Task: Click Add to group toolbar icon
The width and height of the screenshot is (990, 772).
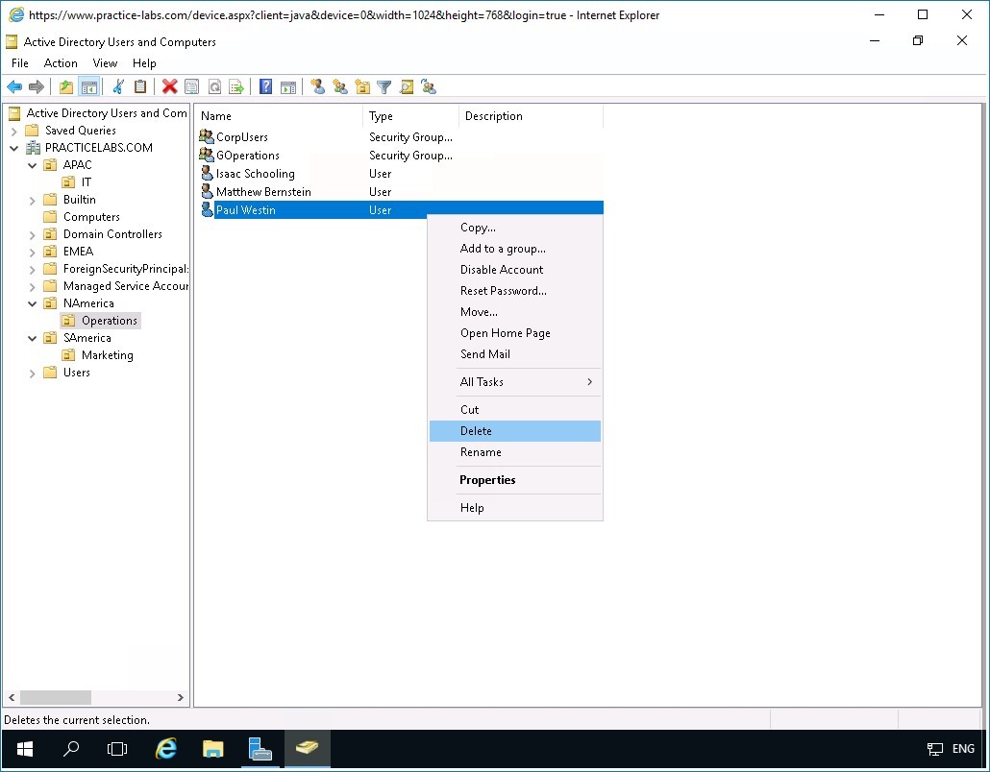Action: (429, 86)
